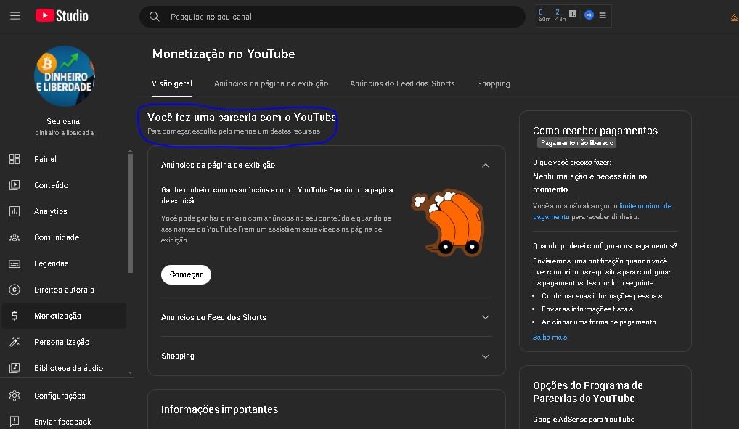Click 'Confirmar suas informações pessoais' bullet
739x429 pixels.
click(x=602, y=295)
